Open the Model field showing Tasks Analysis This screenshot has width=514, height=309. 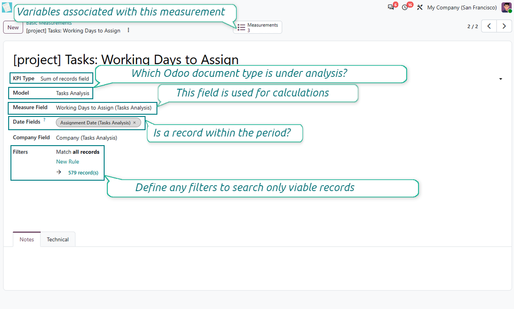click(72, 93)
